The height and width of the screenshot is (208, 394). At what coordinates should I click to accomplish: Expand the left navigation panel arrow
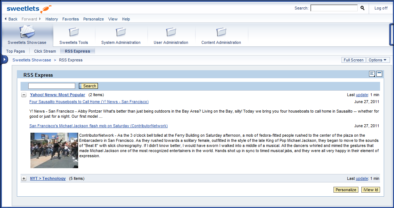point(4,60)
